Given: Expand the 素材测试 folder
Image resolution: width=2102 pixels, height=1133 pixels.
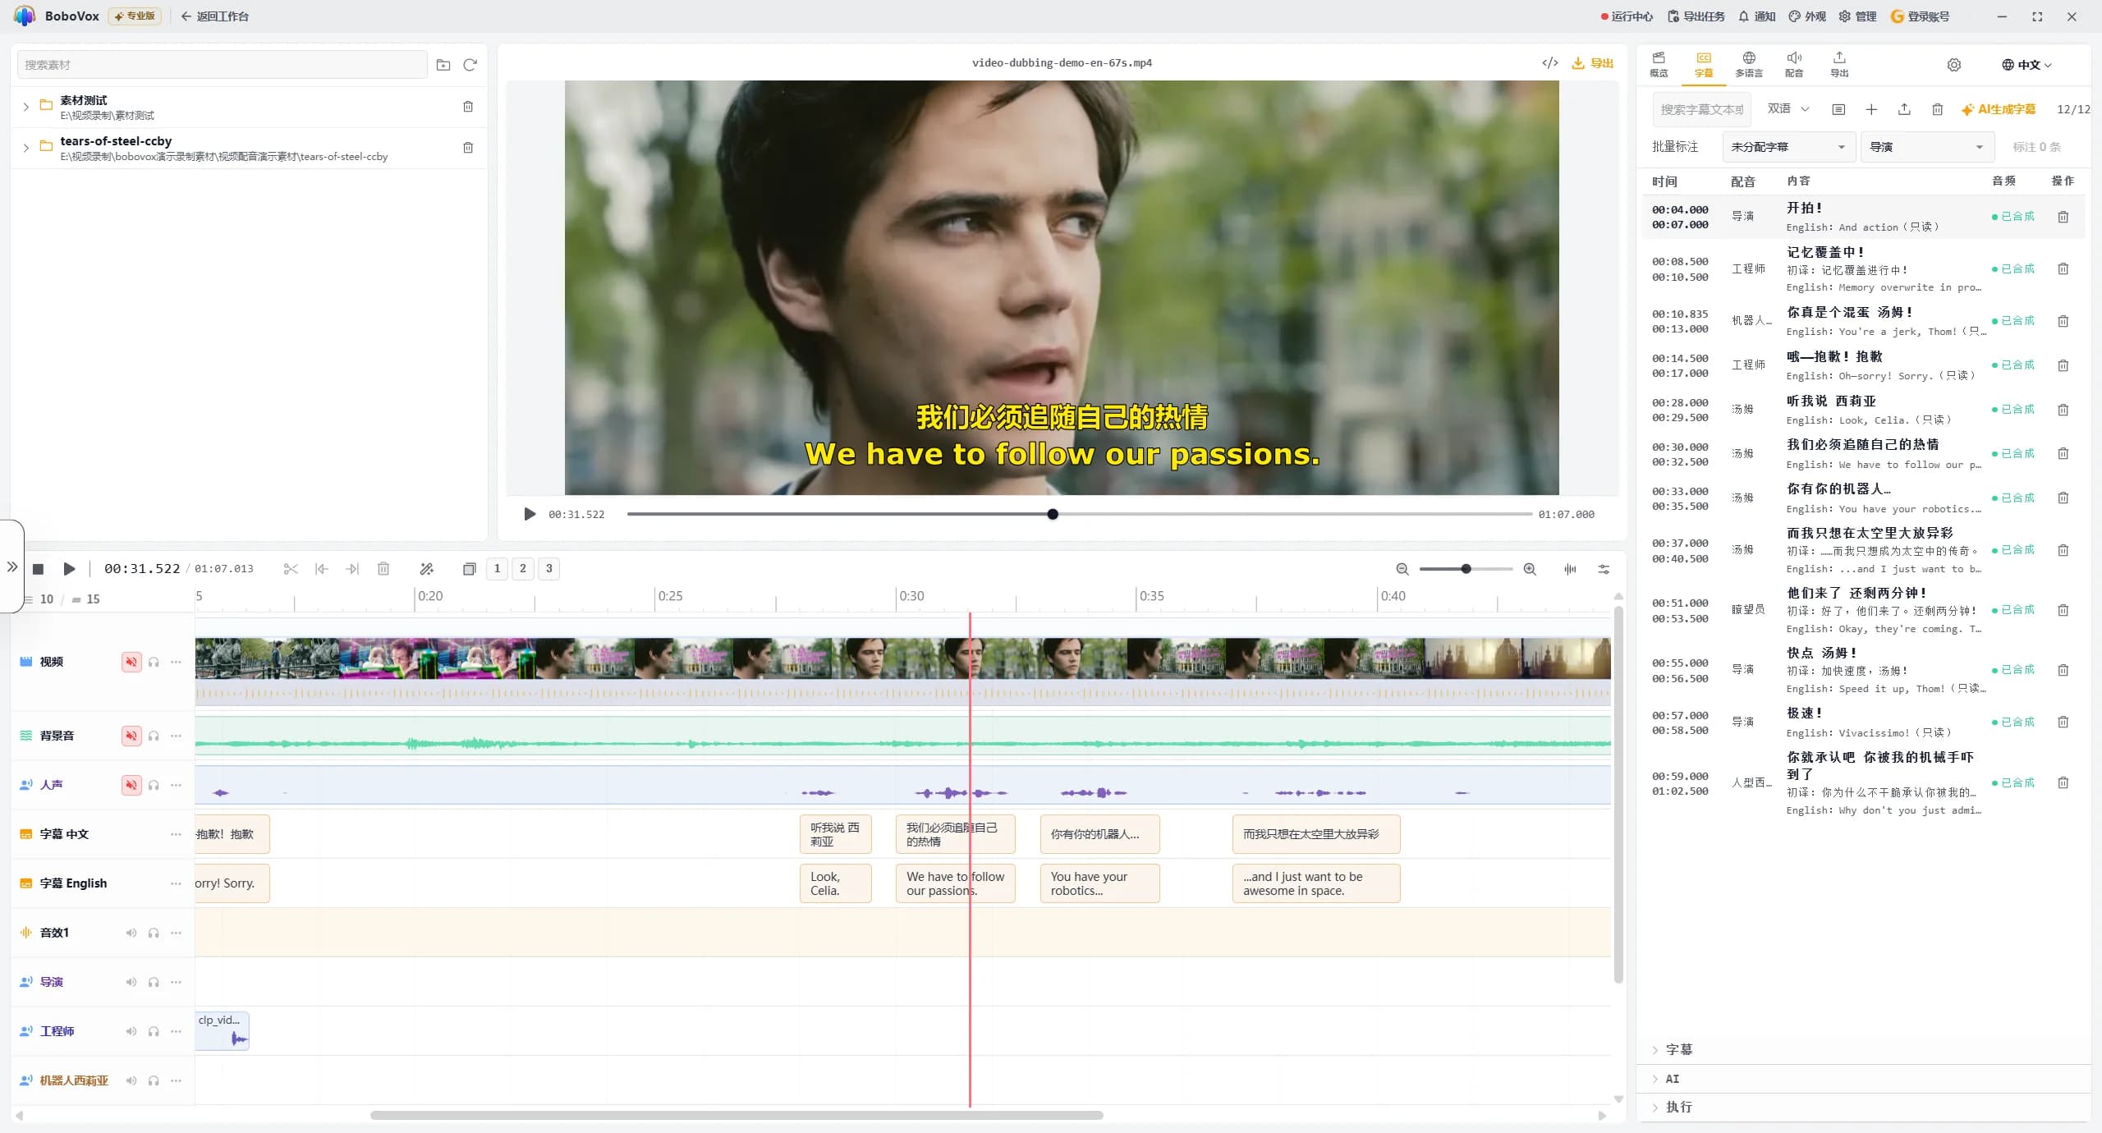Looking at the screenshot, I should pos(26,107).
